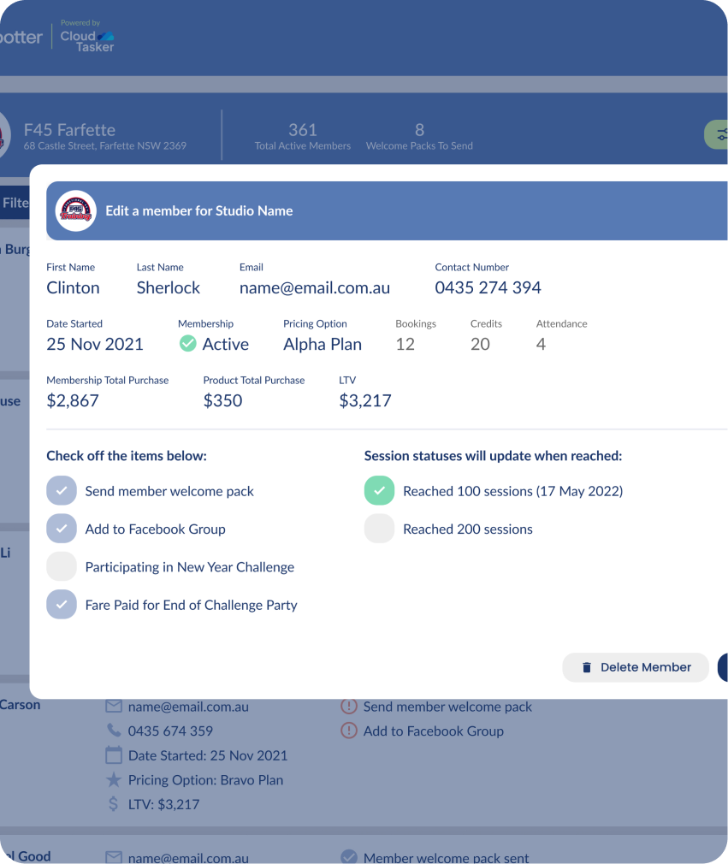Click the calendar icon beside Date Started

coord(114,755)
